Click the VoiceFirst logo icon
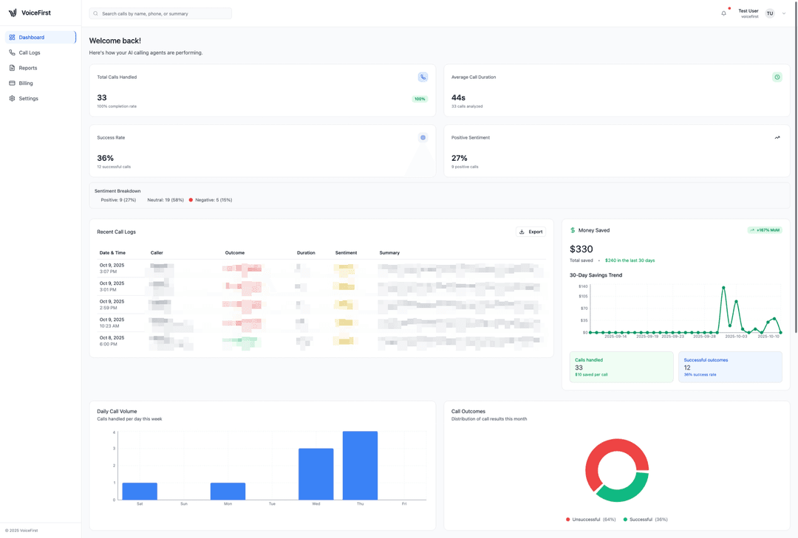Viewport: 798px width, 538px height. pyautogui.click(x=13, y=12)
